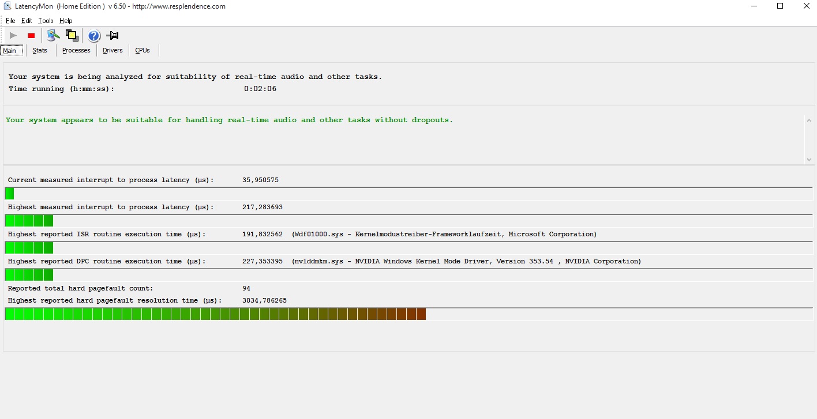Click the LatencyMon app icon in title bar
The height and width of the screenshot is (419, 817).
pyautogui.click(x=8, y=6)
